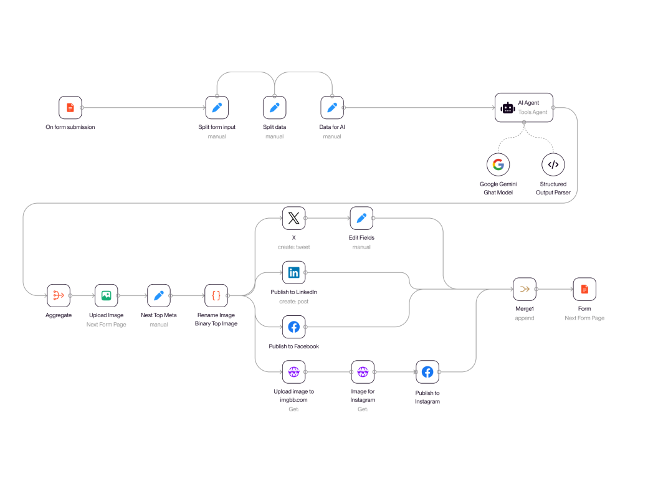Viewport: 648px width, 486px height.
Task: Open the Split form input node
Action: tap(217, 107)
